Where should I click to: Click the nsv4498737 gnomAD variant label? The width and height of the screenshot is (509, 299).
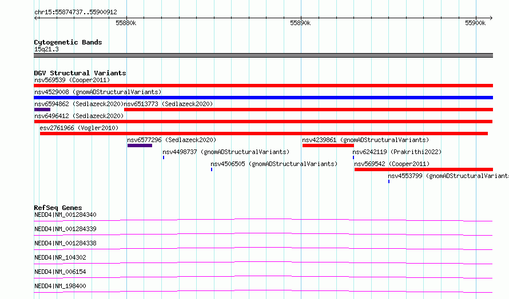pos(225,152)
